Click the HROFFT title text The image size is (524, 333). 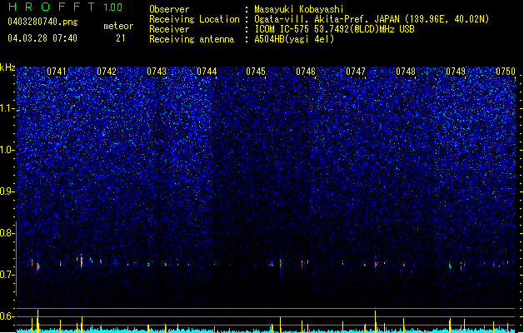click(x=52, y=7)
